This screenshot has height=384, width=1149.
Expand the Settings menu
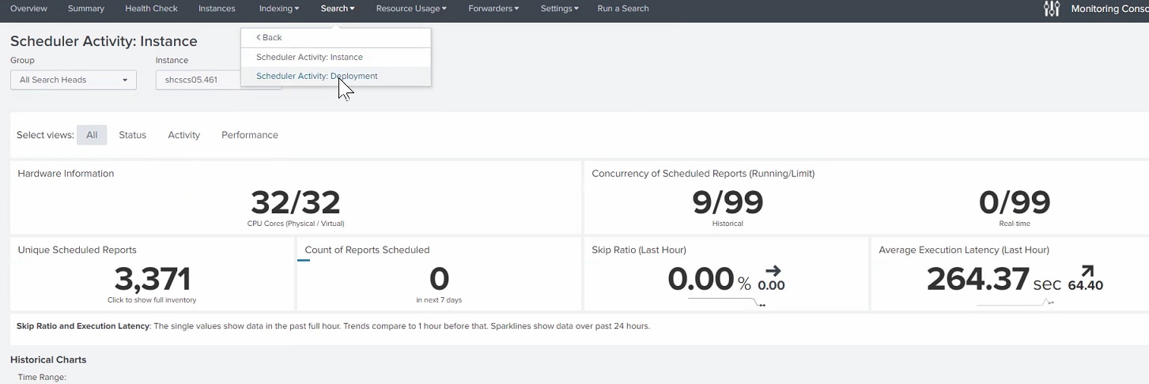[x=559, y=9]
